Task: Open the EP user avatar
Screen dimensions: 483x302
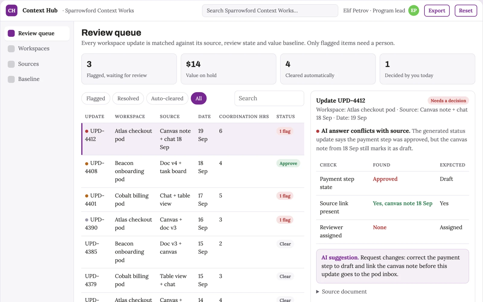Action: [414, 11]
